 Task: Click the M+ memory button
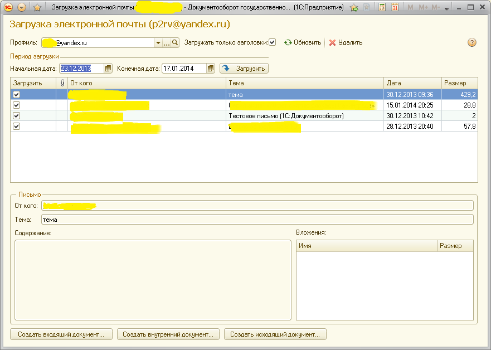click(423, 7)
